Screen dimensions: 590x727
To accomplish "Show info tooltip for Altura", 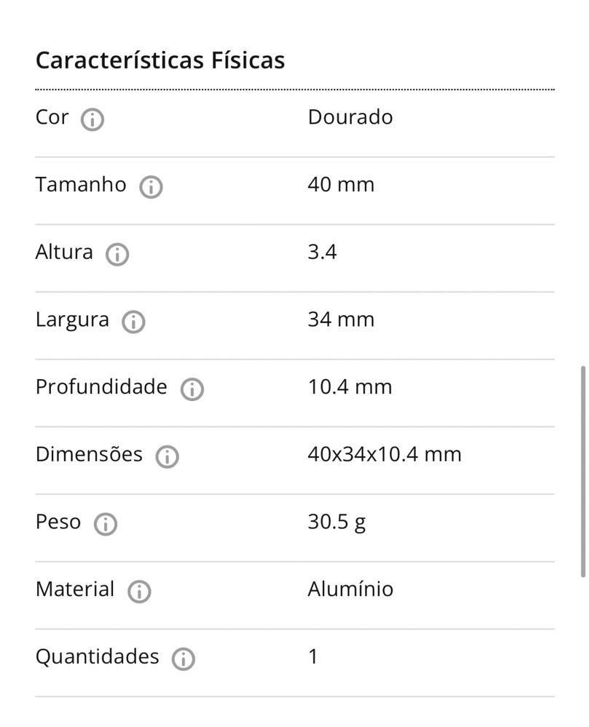I will click(117, 254).
